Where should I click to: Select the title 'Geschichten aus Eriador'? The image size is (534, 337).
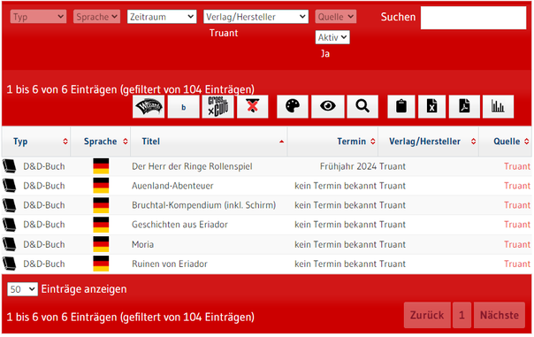[x=179, y=225]
